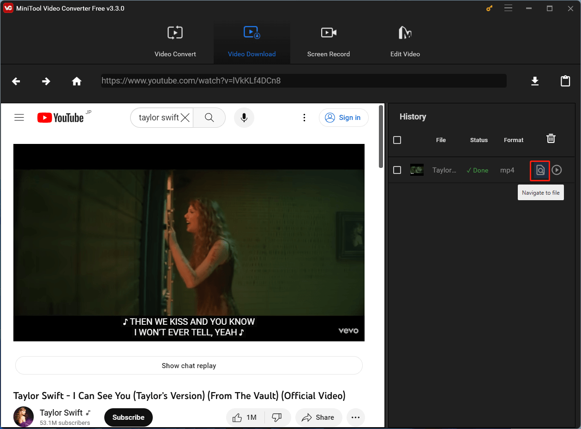This screenshot has width=581, height=429.
Task: Click the browser forward arrow
Action: pyautogui.click(x=46, y=81)
